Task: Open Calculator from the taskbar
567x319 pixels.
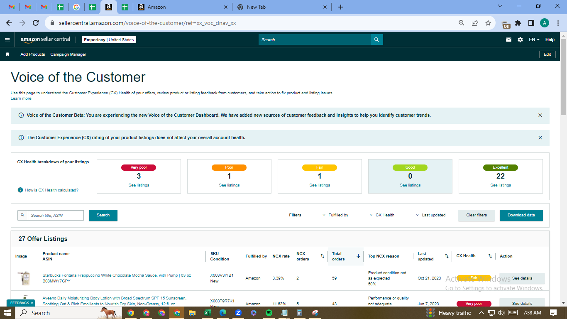Action: (300, 313)
